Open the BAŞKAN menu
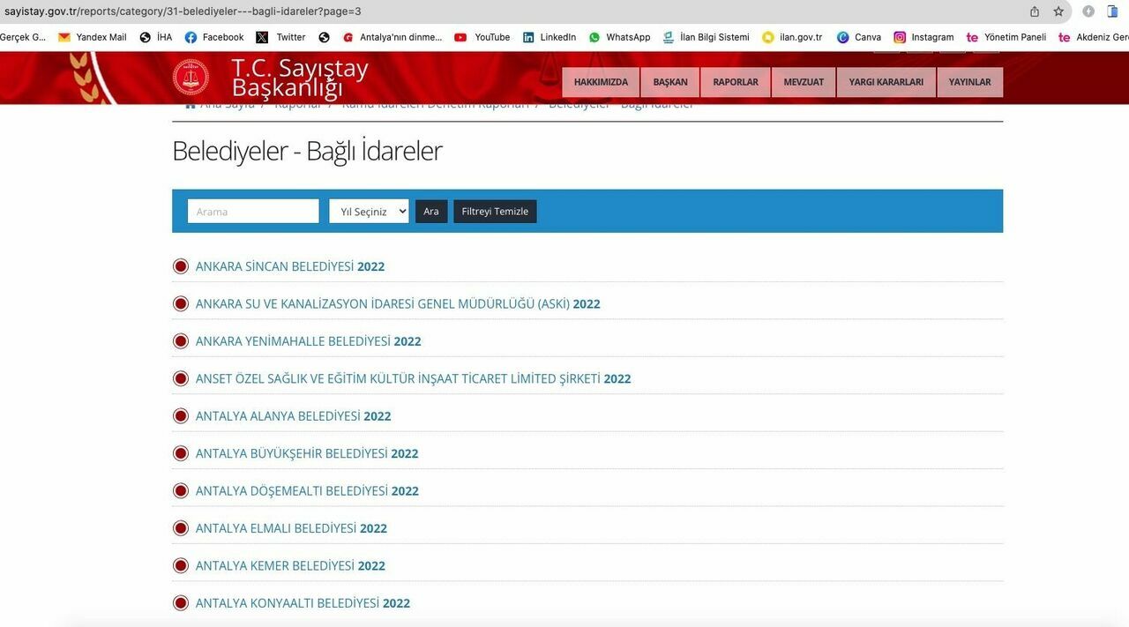 (x=670, y=82)
